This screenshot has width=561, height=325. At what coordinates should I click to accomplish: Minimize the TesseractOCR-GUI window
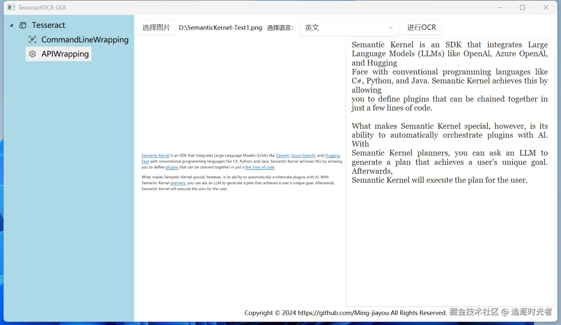tap(500, 7)
